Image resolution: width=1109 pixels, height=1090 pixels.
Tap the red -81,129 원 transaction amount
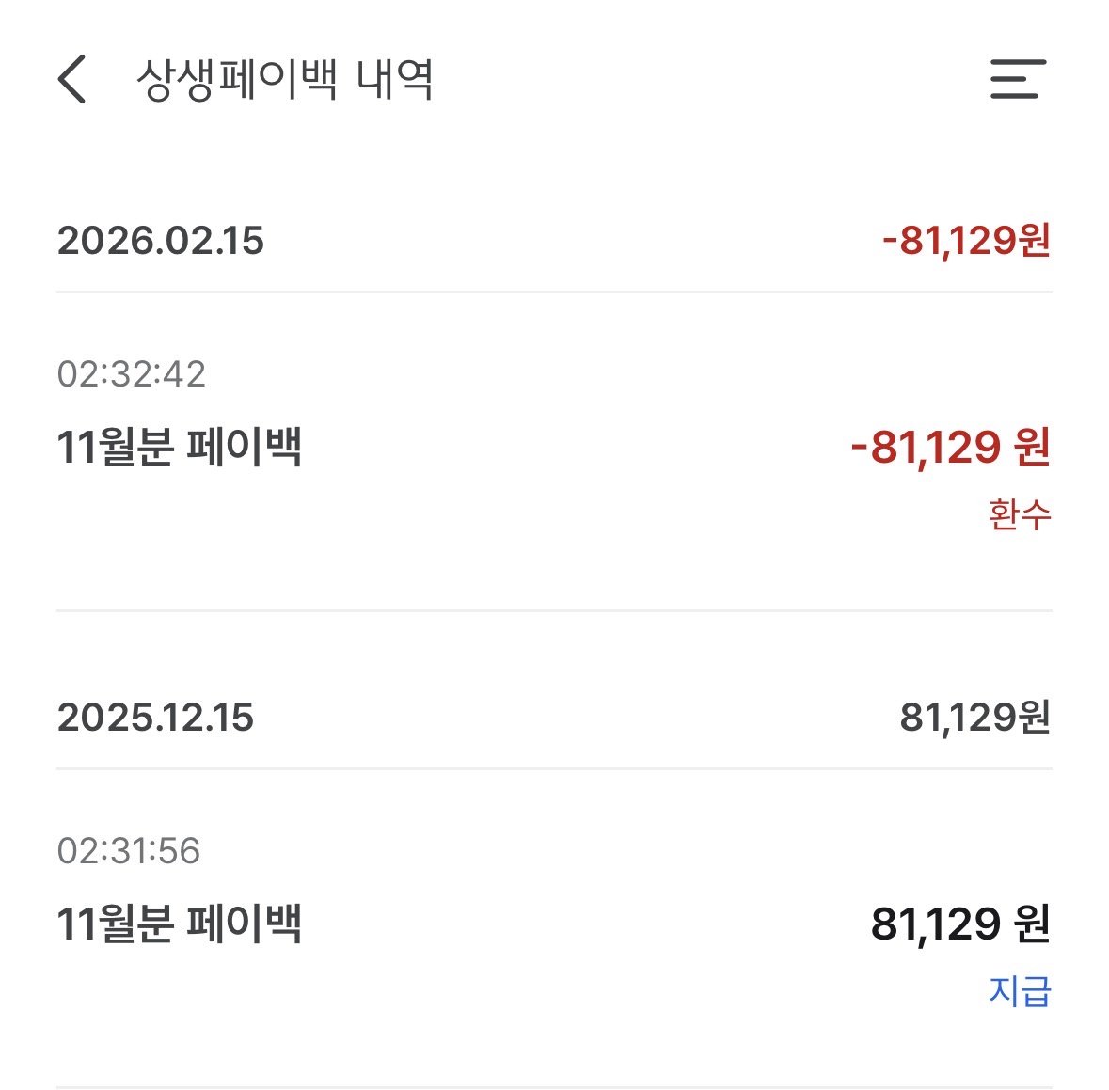[950, 447]
